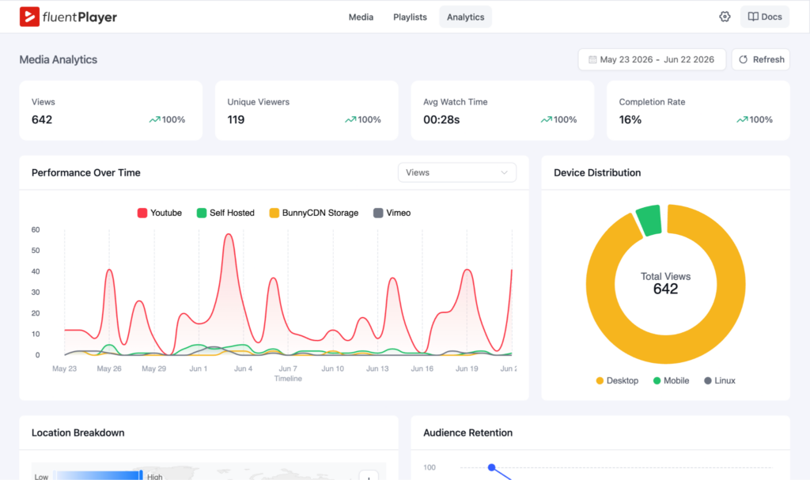The width and height of the screenshot is (810, 480).
Task: Toggle Desktop in device distribution legend
Action: point(617,381)
